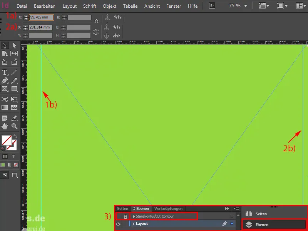Select the Page tool

tap(5, 54)
